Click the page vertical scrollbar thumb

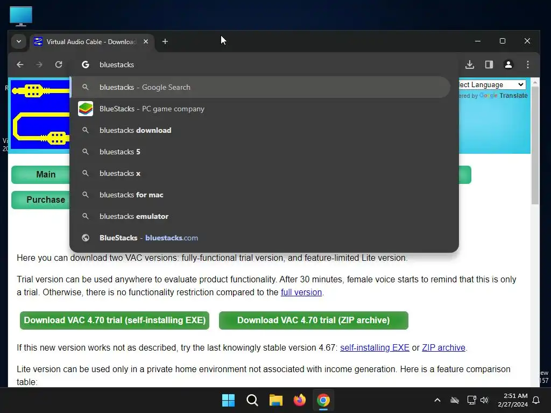[535, 146]
